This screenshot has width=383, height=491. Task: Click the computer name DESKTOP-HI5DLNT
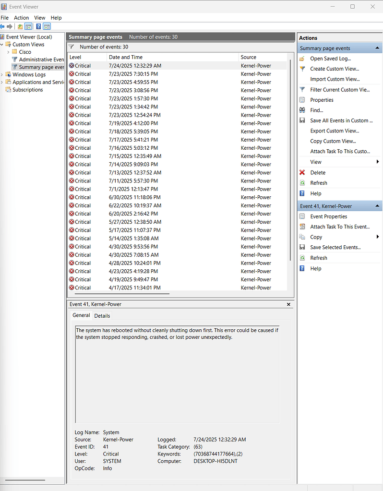coord(215,461)
